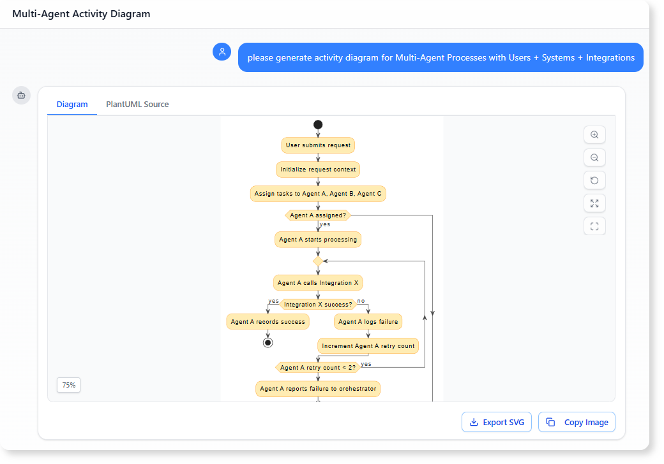Image resolution: width=664 pixels, height=464 pixels.
Task: Click the 'Agent A records success' node
Action: coord(268,322)
